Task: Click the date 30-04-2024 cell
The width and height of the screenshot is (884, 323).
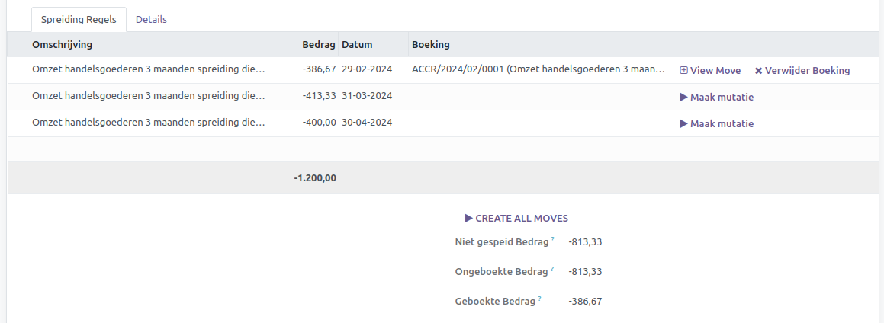Action: point(367,123)
